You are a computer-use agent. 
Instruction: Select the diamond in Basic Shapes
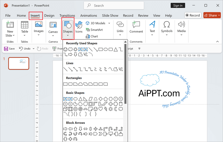coord(101,99)
